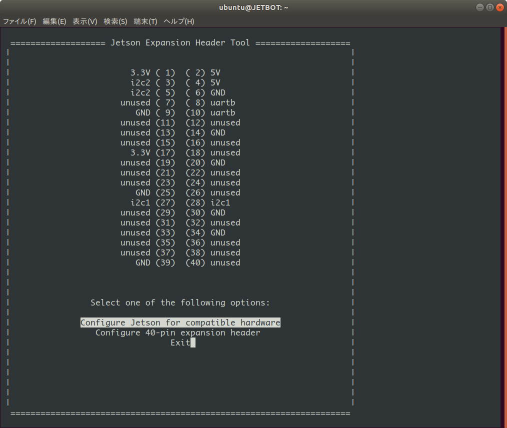The width and height of the screenshot is (507, 428).
Task: Click the unused label at pin 13
Action: (135, 133)
